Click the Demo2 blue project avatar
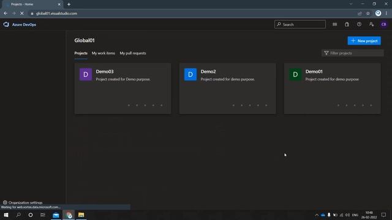Viewport: 392px width, 220px height. click(x=190, y=75)
